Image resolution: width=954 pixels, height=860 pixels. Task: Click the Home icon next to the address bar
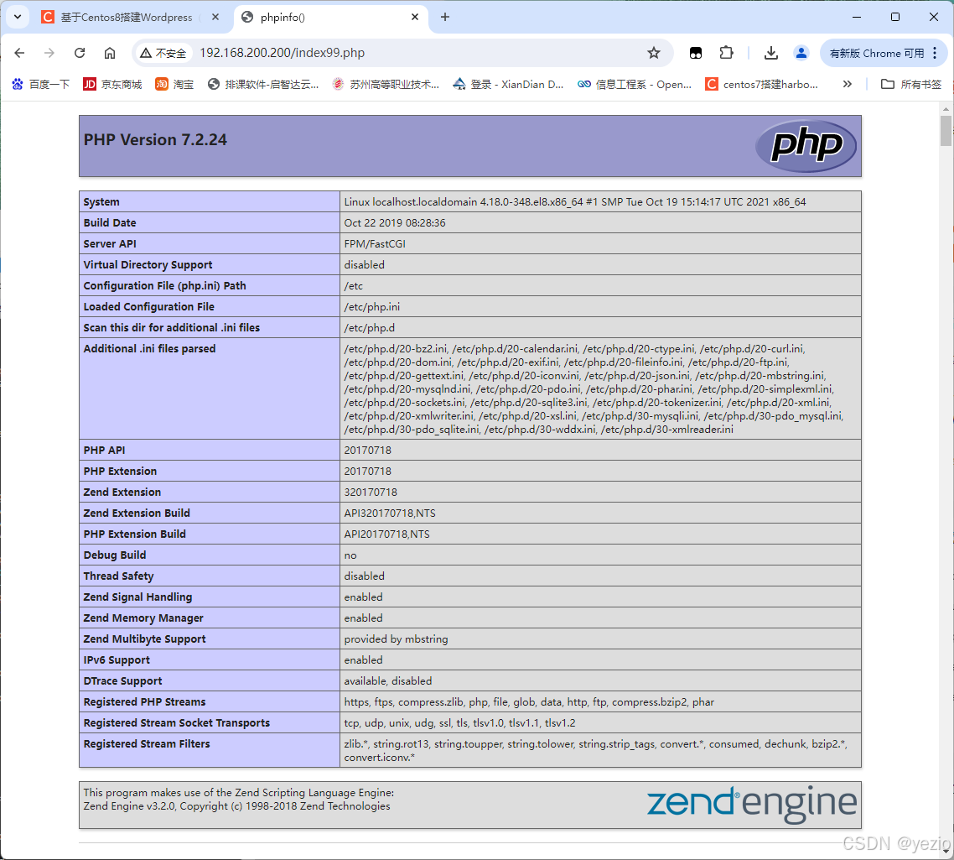tap(110, 52)
